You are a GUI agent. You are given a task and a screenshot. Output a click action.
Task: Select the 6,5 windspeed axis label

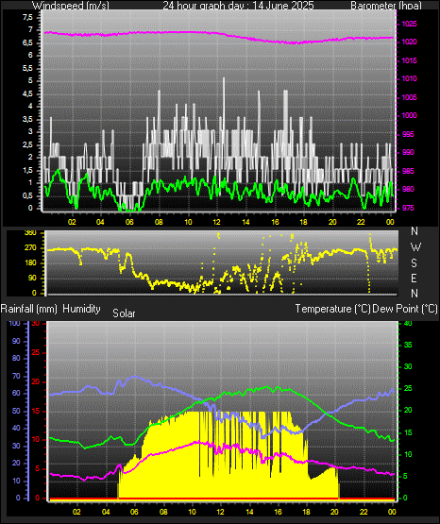point(27,42)
